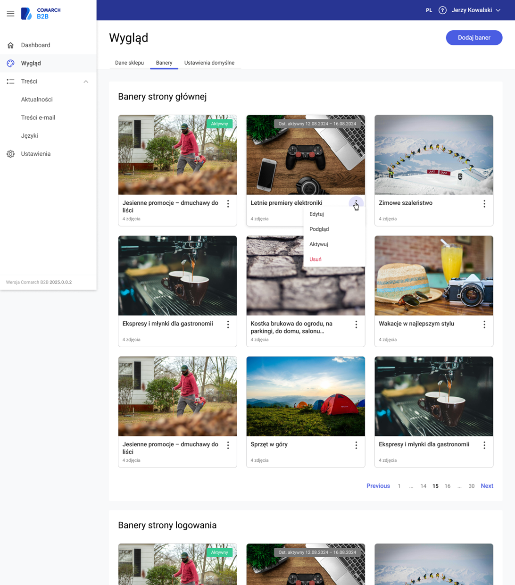
Task: Click the Comarch B2B logo
Action: (x=41, y=14)
